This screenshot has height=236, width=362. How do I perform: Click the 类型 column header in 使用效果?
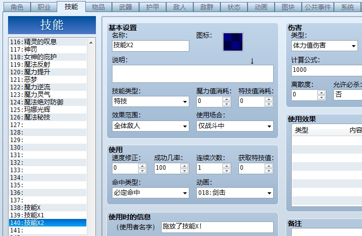click(319, 130)
